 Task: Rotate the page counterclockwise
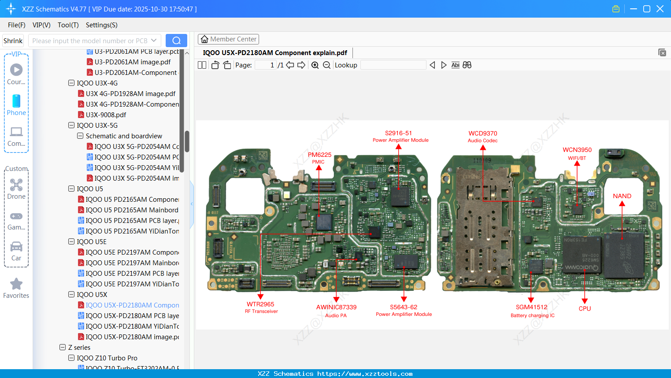tap(215, 65)
